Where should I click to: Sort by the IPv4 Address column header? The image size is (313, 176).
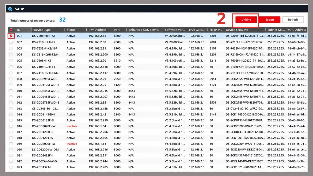click(x=97, y=30)
